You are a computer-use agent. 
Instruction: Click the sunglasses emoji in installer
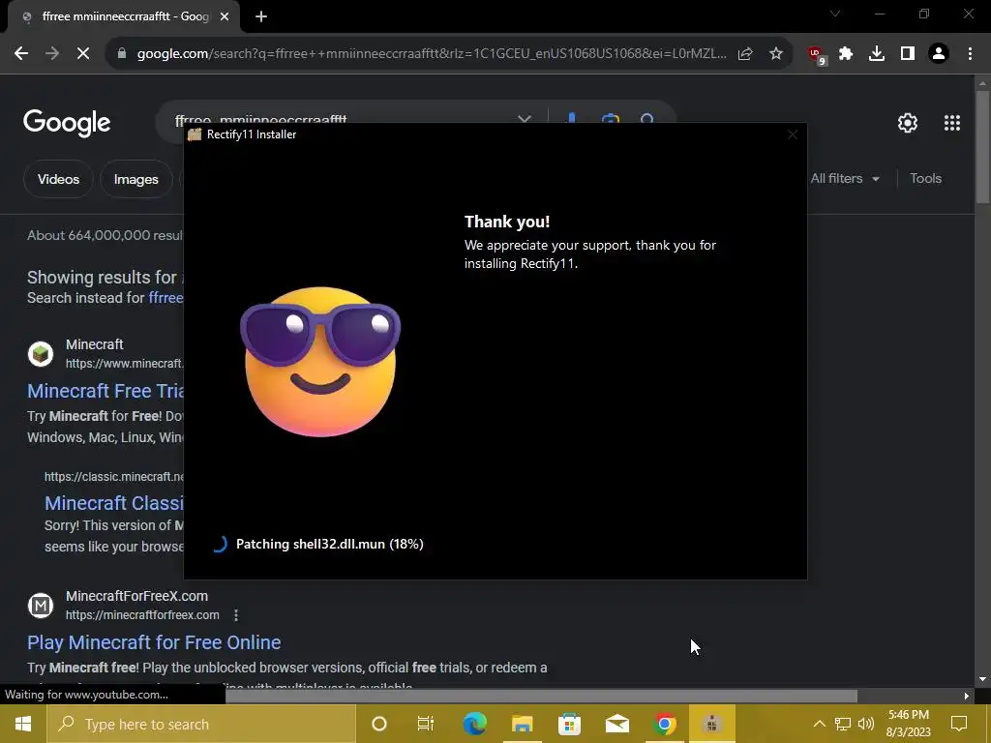pos(320,362)
